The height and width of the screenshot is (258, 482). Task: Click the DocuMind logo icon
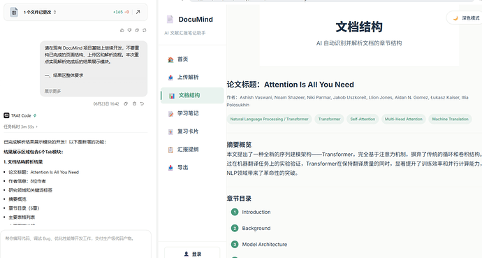click(170, 20)
